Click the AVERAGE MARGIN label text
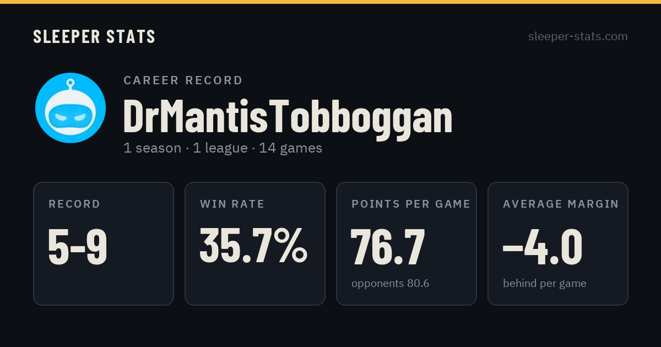 [x=561, y=204]
